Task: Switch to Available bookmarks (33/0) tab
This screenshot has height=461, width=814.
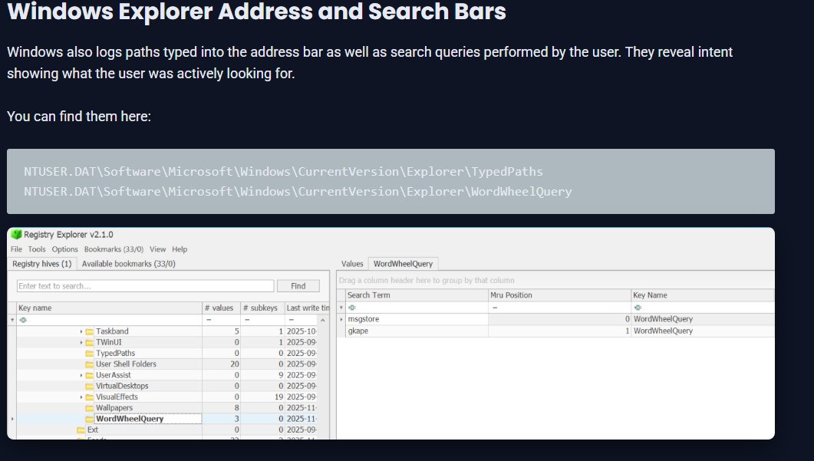Action: point(129,264)
